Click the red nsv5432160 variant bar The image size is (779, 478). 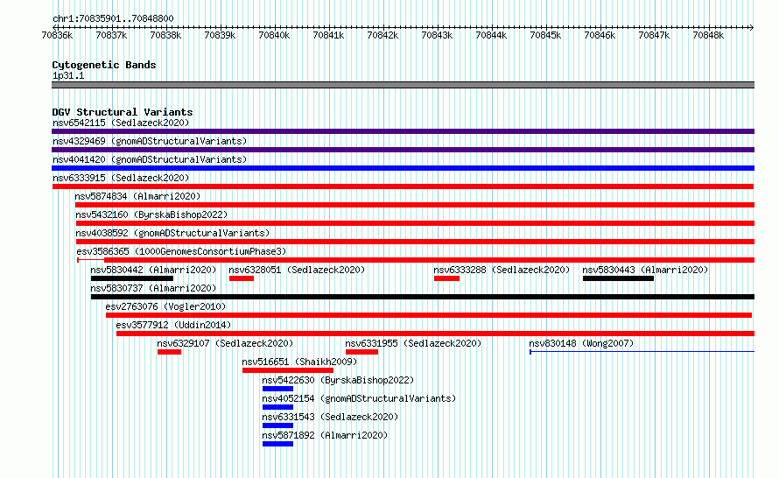415,223
